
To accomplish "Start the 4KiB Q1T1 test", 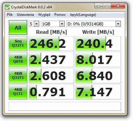I will click(18, 92).
